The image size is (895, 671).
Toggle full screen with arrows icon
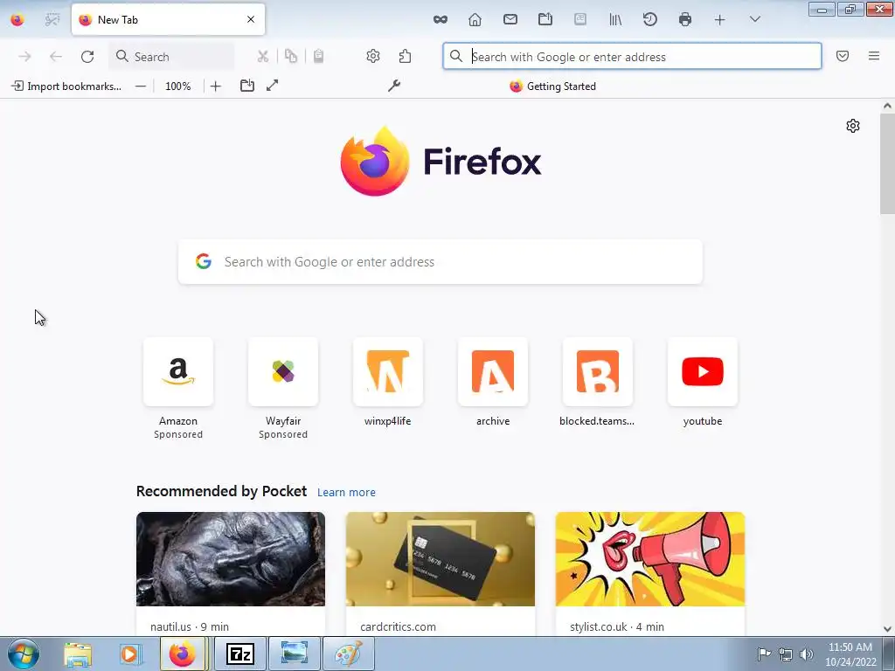tap(273, 86)
